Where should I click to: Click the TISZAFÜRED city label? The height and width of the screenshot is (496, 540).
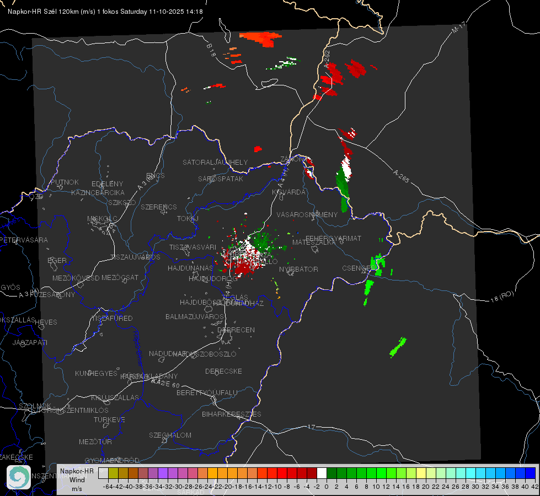point(112,318)
